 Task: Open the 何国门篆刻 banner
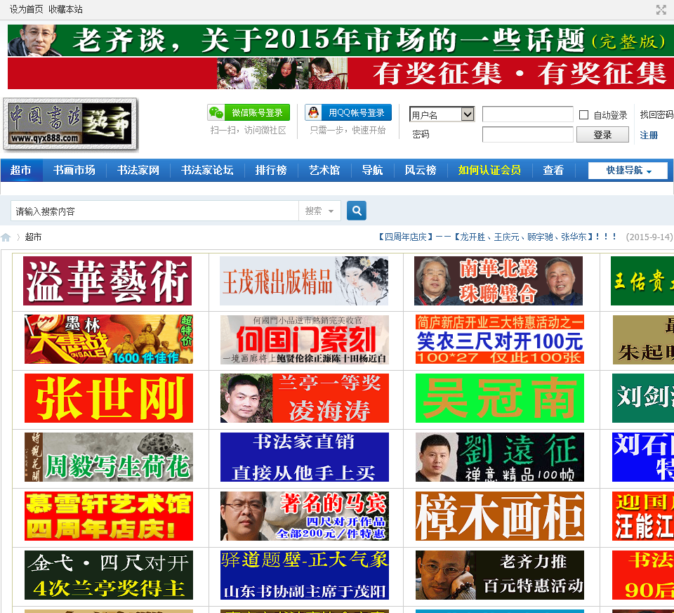coord(304,339)
